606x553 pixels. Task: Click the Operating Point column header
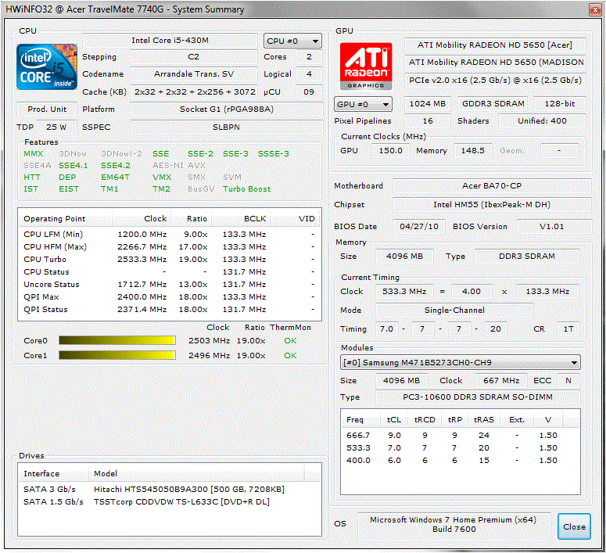tap(65, 218)
